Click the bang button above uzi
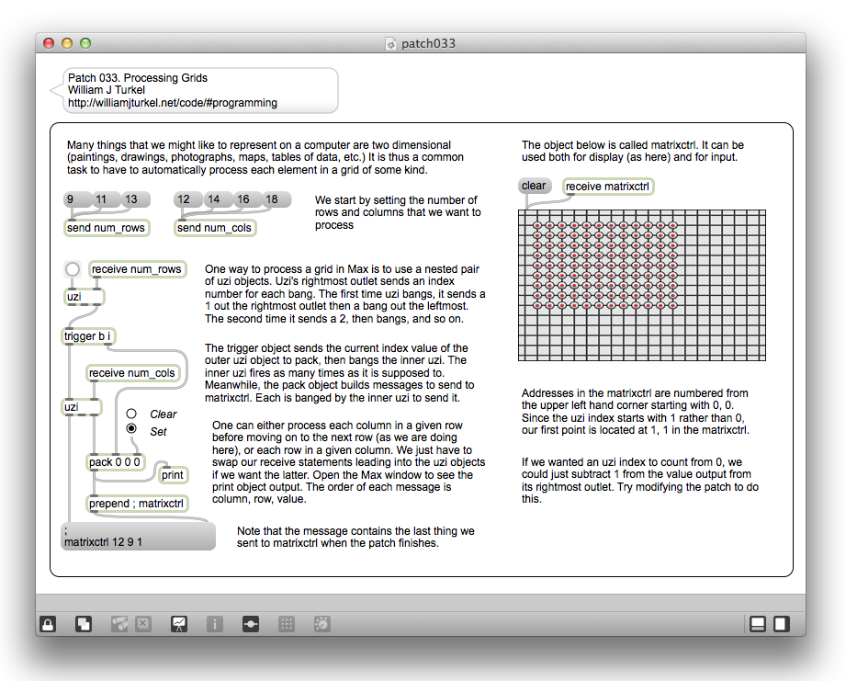The height and width of the screenshot is (681, 846). (73, 269)
